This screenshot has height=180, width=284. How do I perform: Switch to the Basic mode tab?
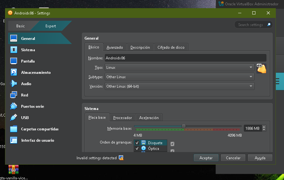click(20, 26)
